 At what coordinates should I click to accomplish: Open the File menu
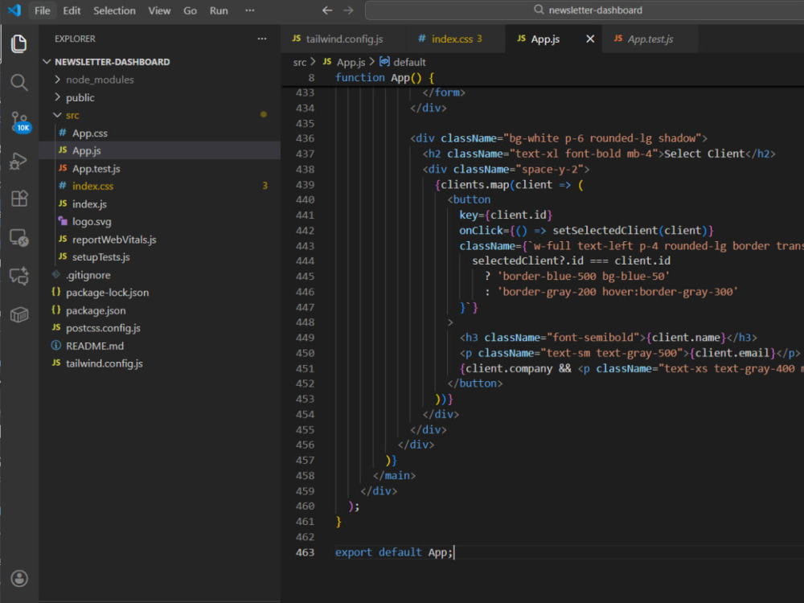pyautogui.click(x=42, y=10)
